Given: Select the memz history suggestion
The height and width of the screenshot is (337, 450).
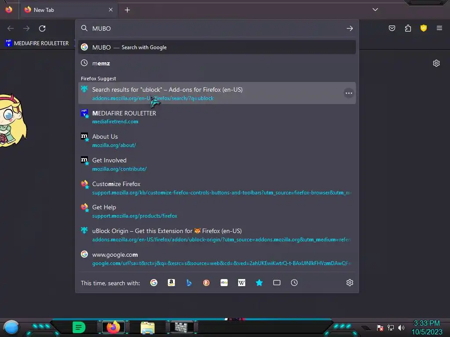Looking at the screenshot, I should coord(217,63).
